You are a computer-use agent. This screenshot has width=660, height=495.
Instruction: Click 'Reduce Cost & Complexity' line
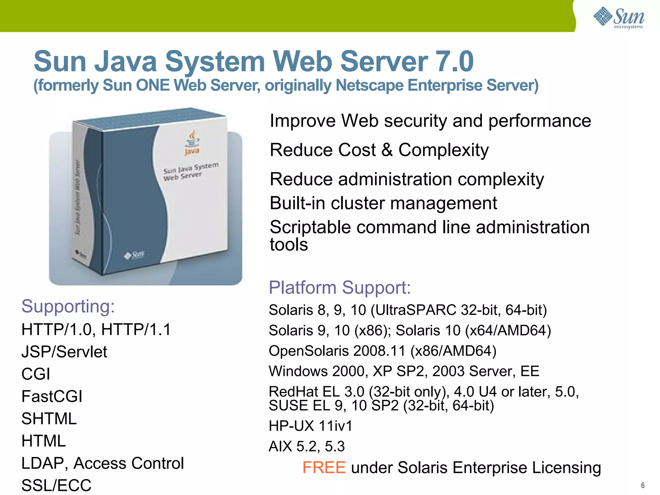point(379,150)
